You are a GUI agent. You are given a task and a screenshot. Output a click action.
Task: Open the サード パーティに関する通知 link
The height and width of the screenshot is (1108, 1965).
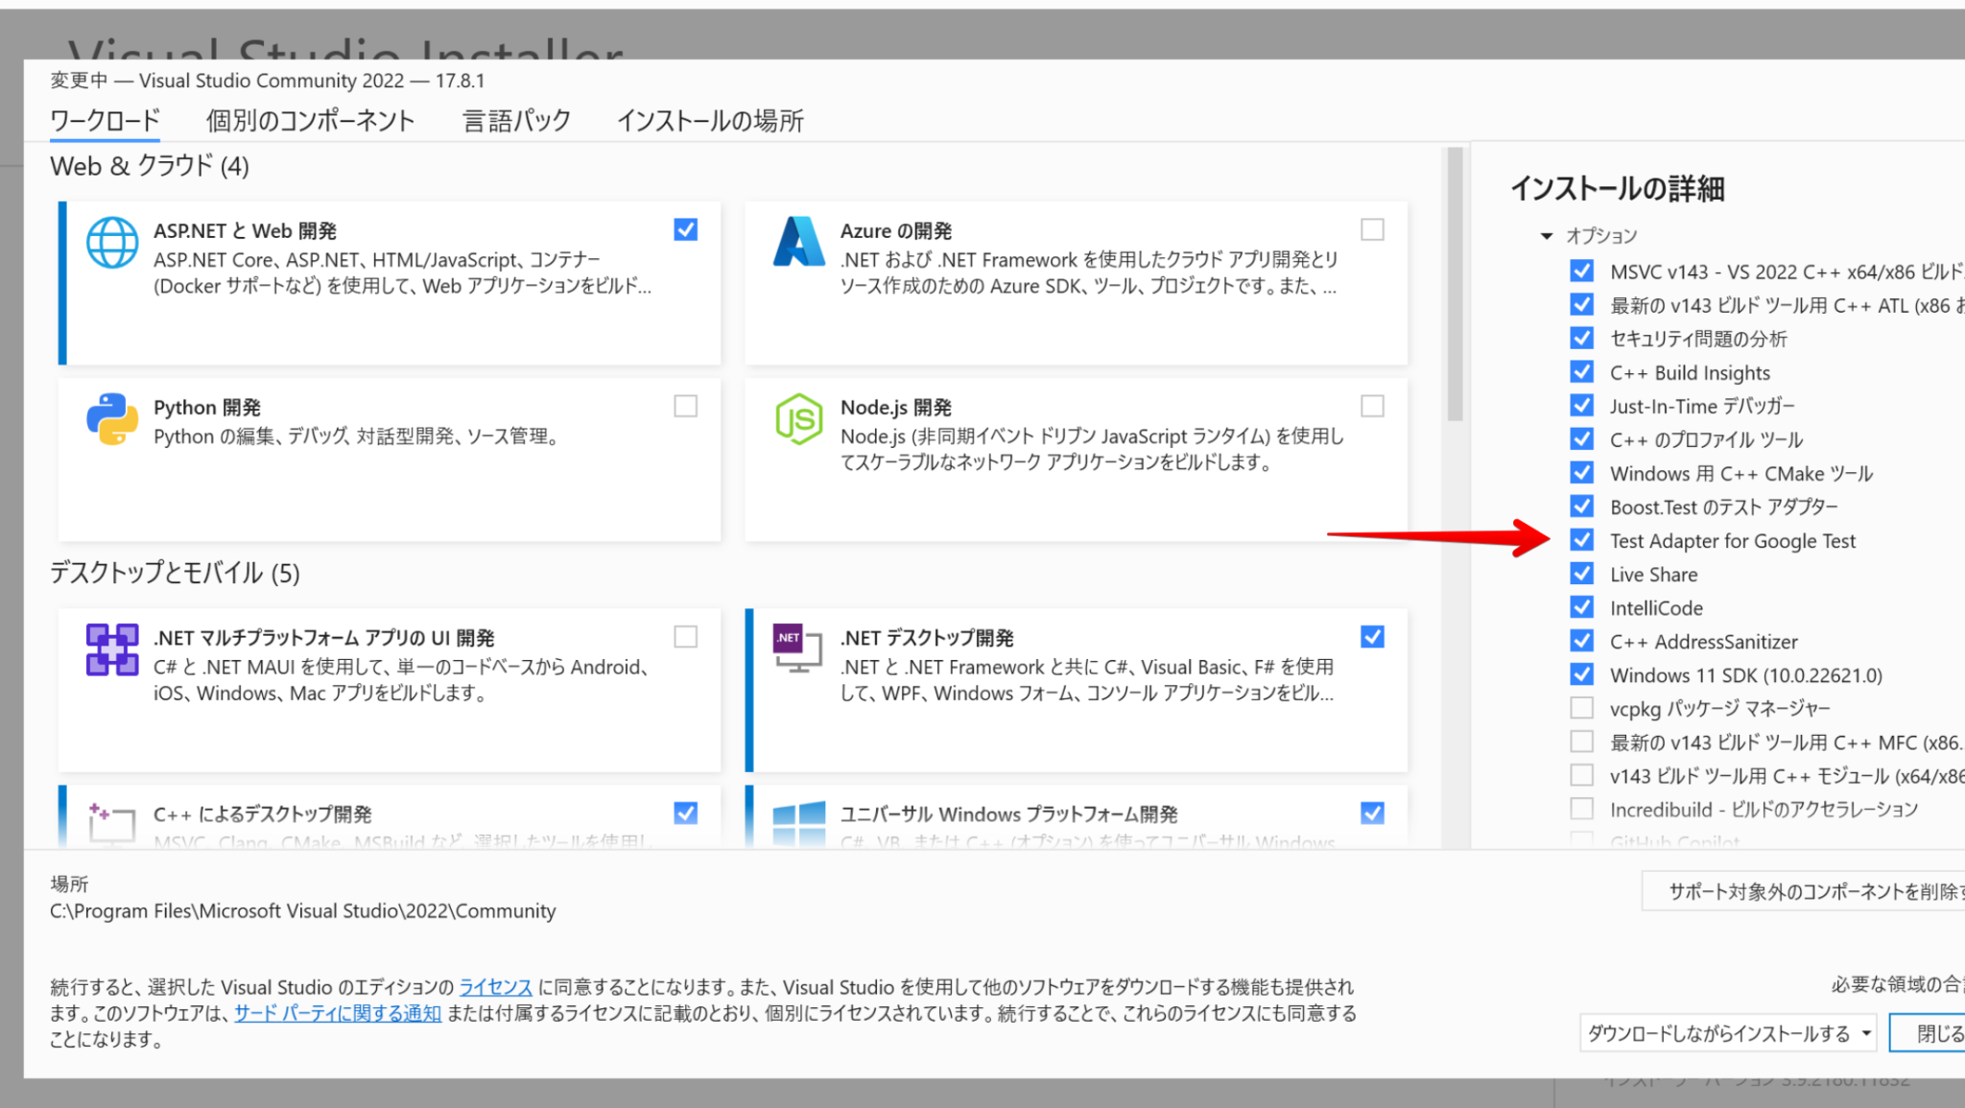click(338, 1013)
